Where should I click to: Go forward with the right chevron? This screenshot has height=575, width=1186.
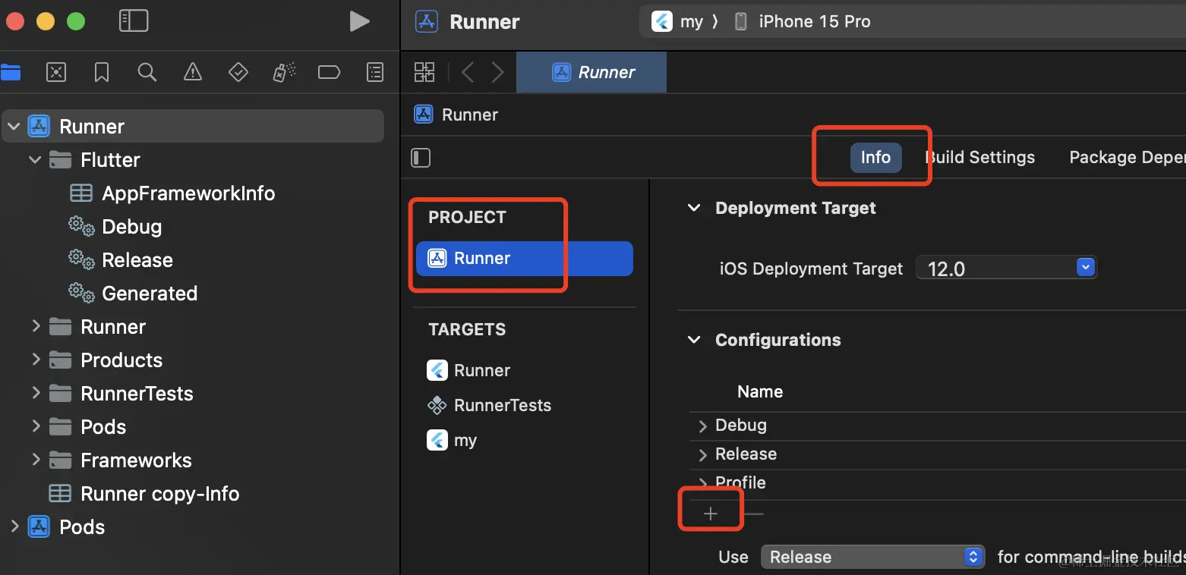click(497, 72)
